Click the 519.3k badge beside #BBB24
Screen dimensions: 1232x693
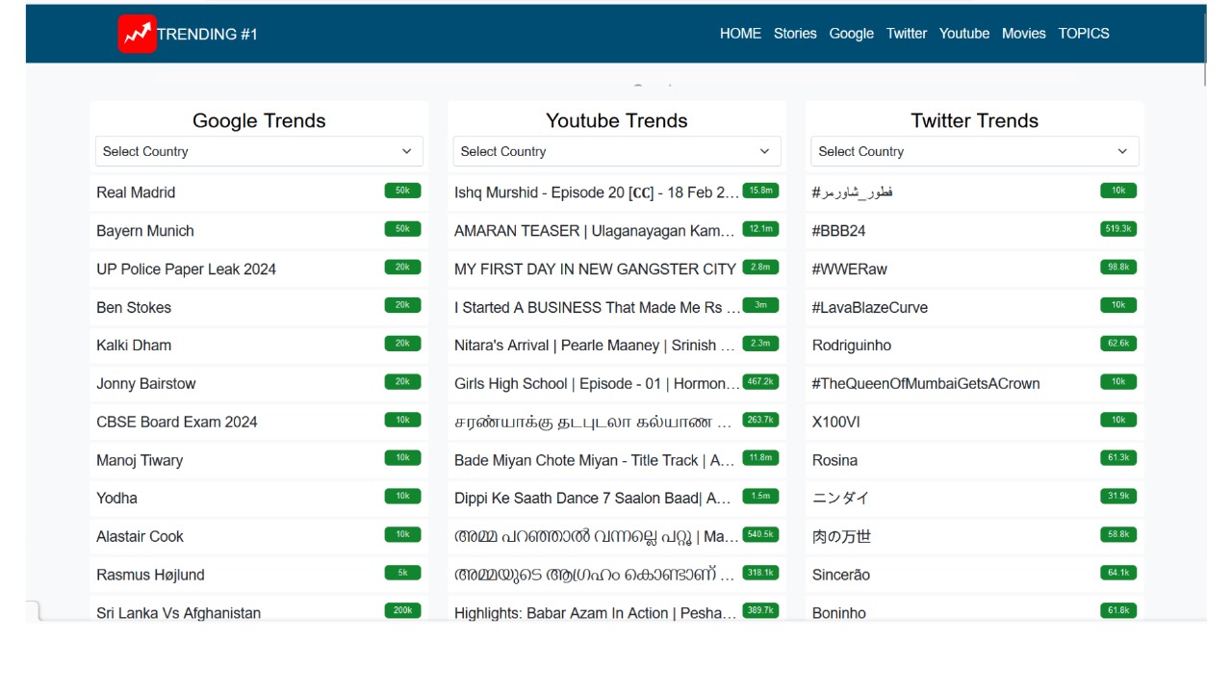[x=1117, y=229]
